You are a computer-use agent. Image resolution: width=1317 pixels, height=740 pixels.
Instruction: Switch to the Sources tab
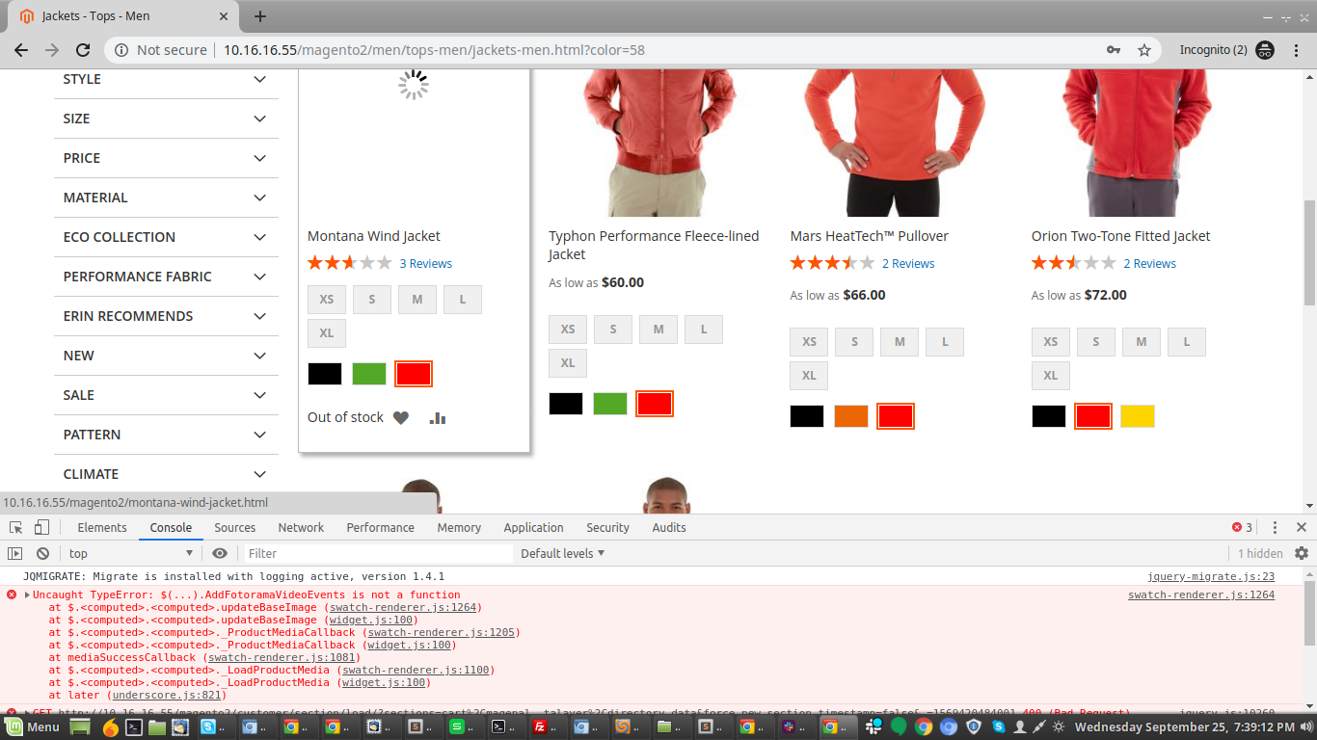click(x=235, y=527)
